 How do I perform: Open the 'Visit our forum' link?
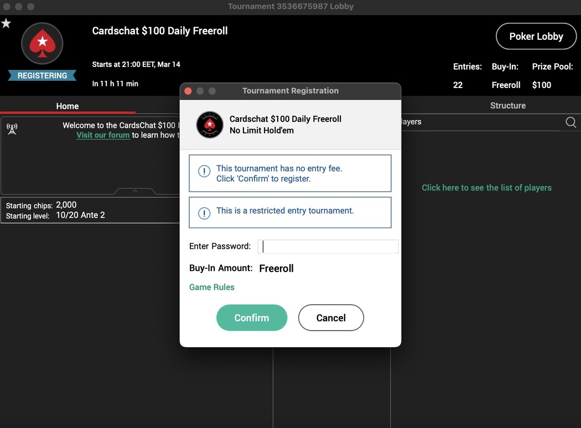103,135
